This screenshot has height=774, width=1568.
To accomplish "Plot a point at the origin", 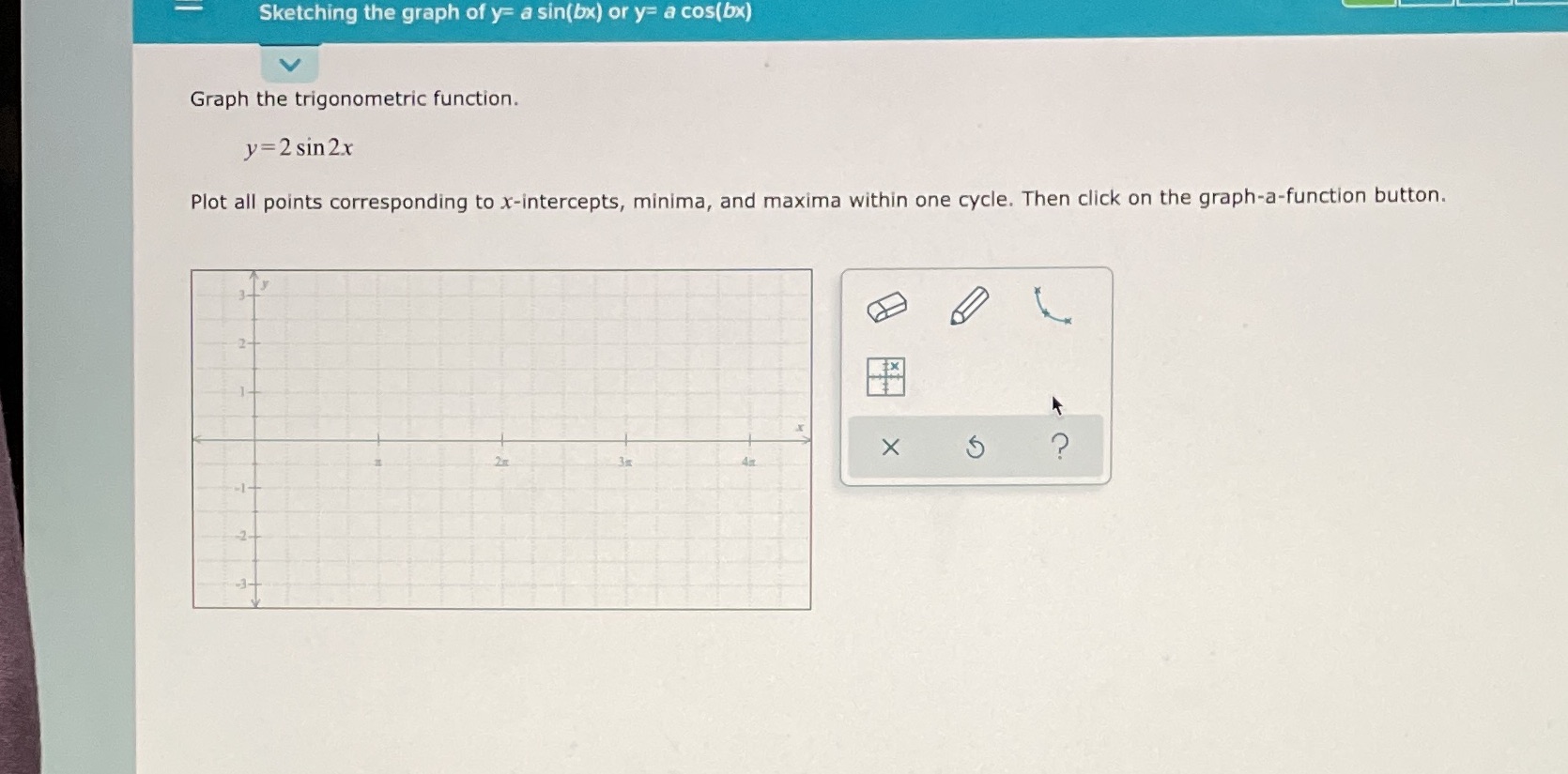I will (254, 439).
